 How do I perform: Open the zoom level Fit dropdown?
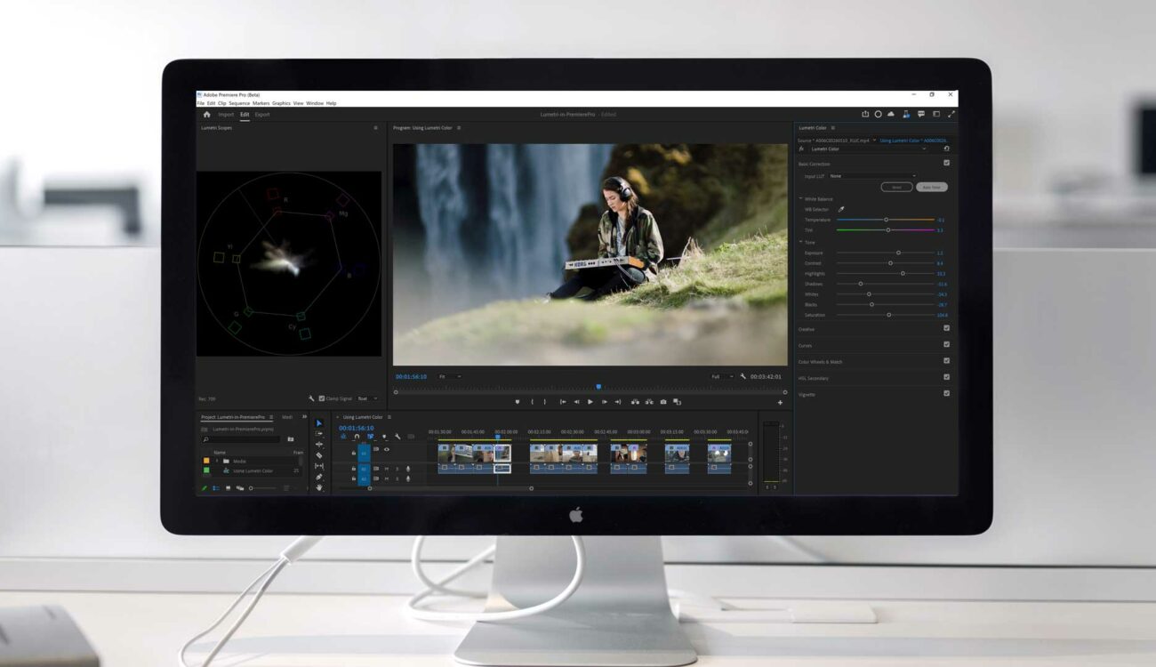tap(450, 377)
